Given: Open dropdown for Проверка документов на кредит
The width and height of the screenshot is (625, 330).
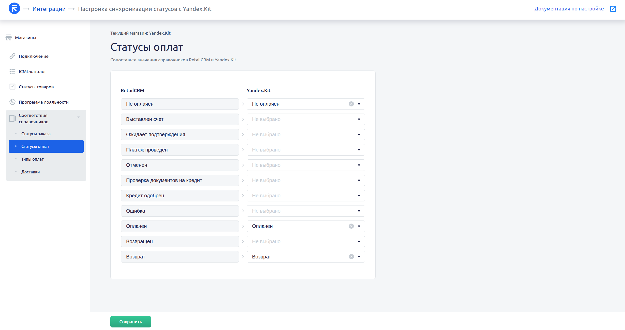Looking at the screenshot, I should pyautogui.click(x=359, y=180).
